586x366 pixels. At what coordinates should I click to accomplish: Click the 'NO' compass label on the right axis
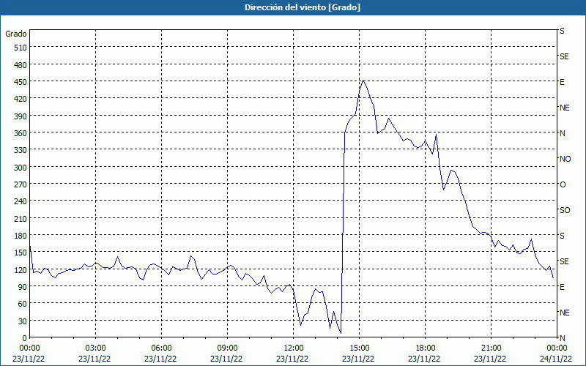(x=565, y=159)
